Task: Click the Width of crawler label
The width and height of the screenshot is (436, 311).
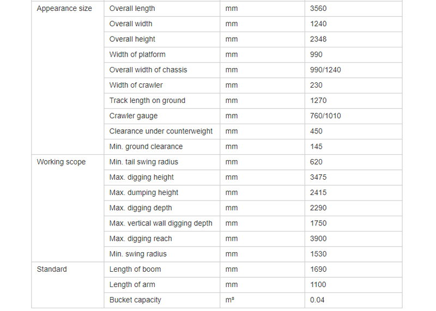Action: tap(136, 85)
